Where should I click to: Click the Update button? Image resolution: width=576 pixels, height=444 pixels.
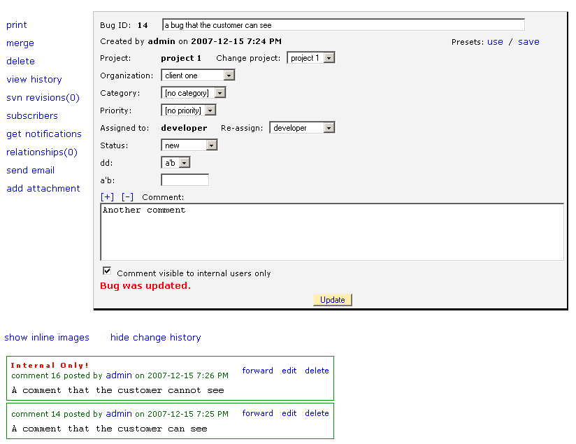[333, 300]
